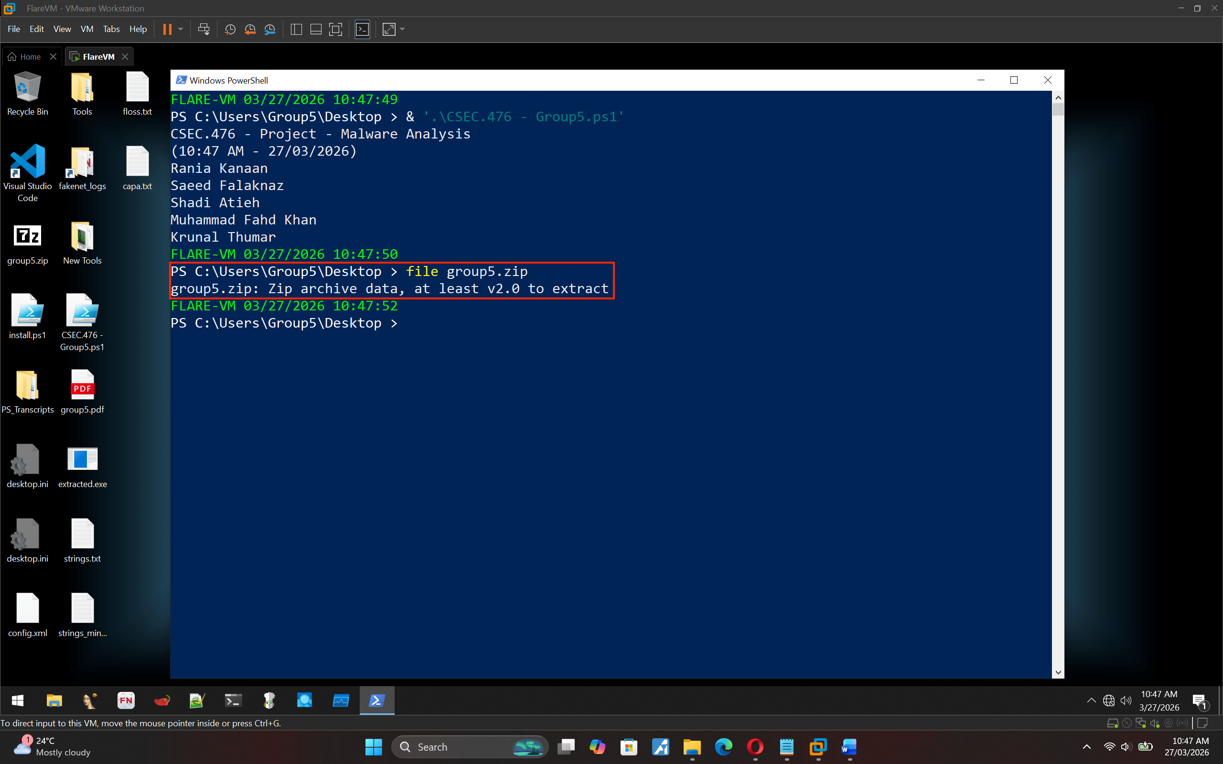
Task: Show hidden icons chevron in VM tray
Action: 1092,700
